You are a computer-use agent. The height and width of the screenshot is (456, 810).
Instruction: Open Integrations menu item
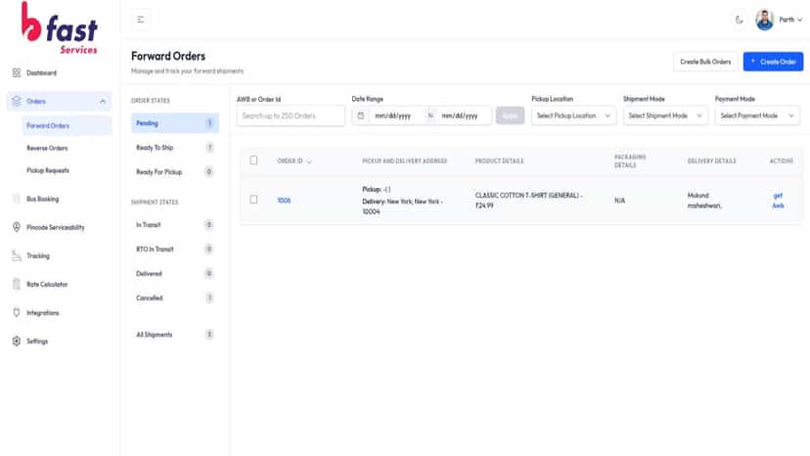pyautogui.click(x=42, y=312)
